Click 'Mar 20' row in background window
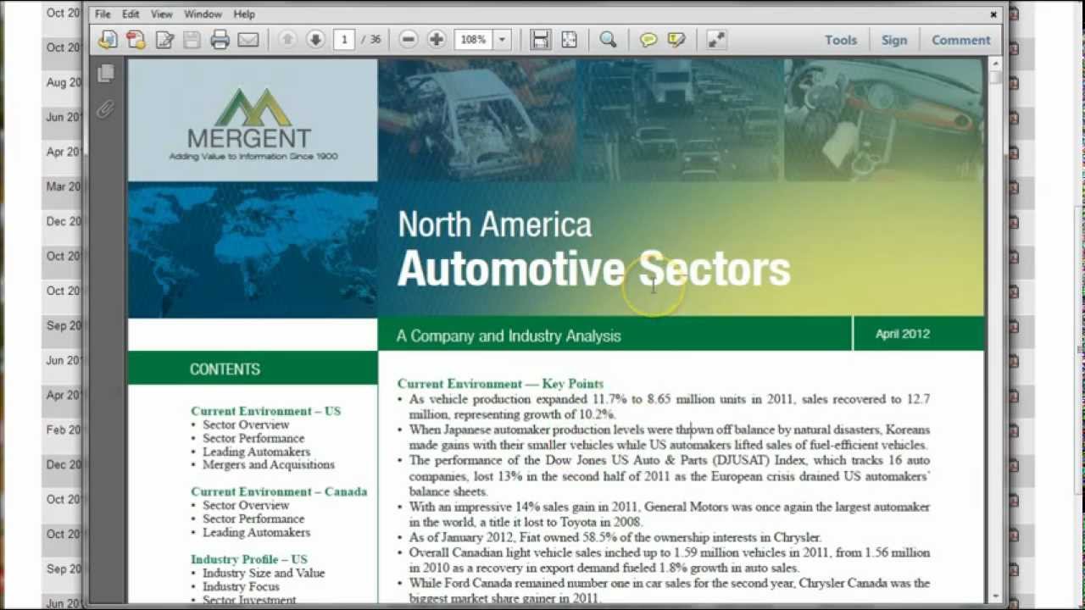The width and height of the screenshot is (1085, 610). point(64,186)
